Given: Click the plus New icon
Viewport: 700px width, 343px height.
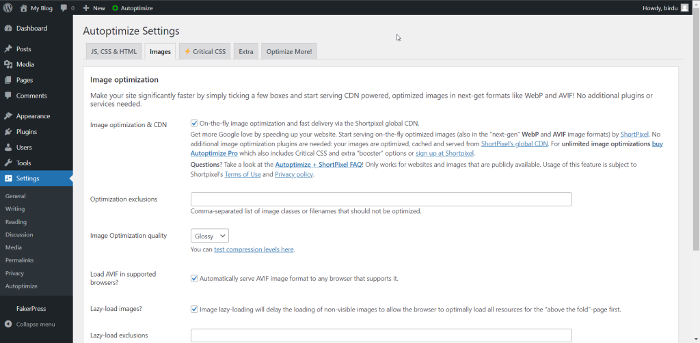Looking at the screenshot, I should point(86,8).
